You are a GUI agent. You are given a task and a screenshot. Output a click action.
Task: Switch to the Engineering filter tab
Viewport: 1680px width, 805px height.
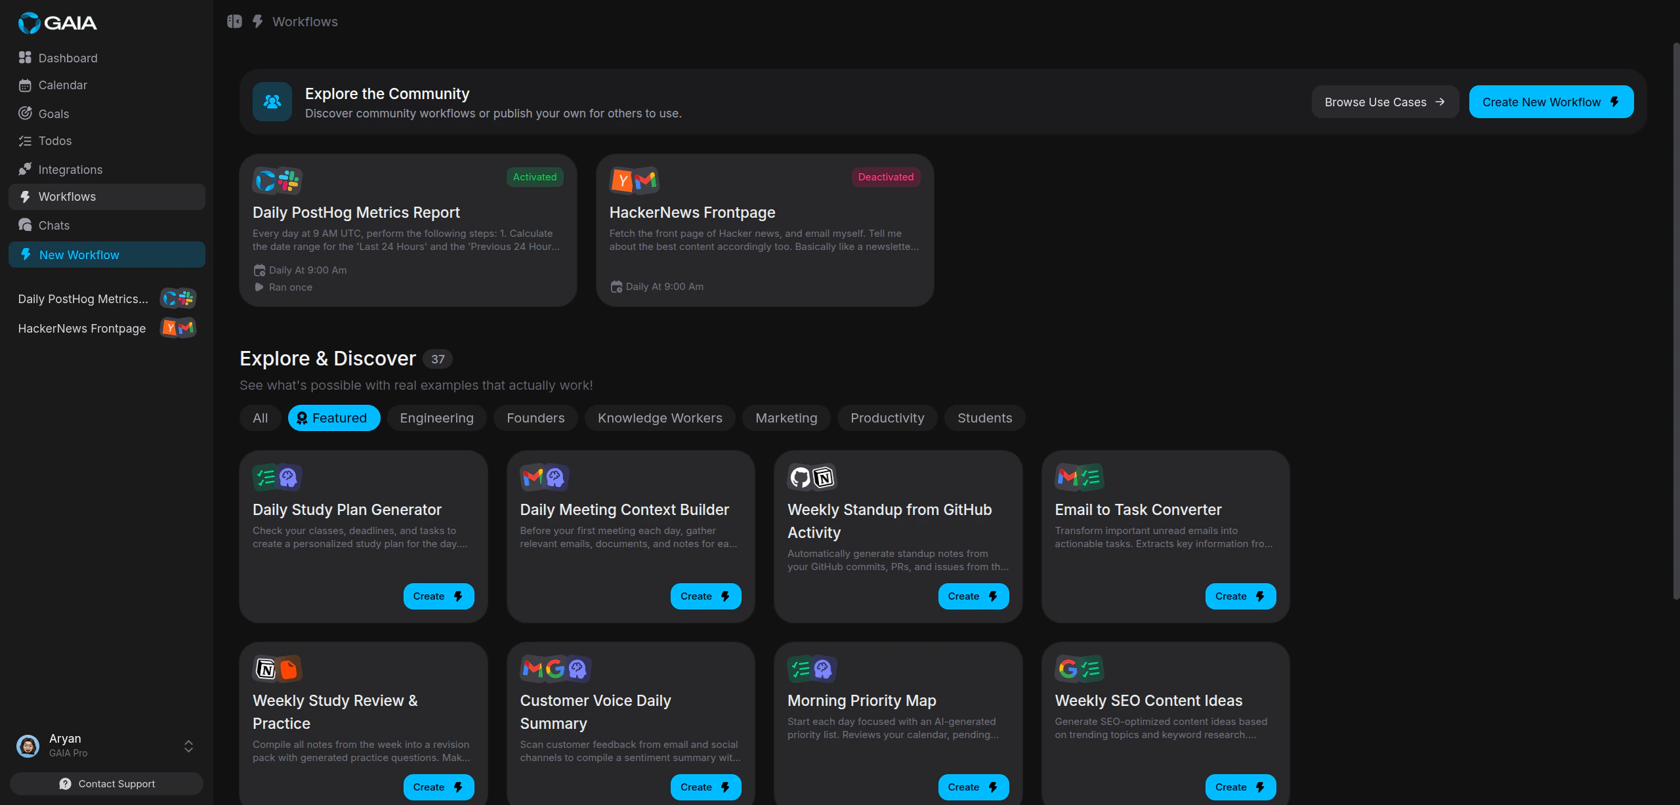pyautogui.click(x=436, y=418)
